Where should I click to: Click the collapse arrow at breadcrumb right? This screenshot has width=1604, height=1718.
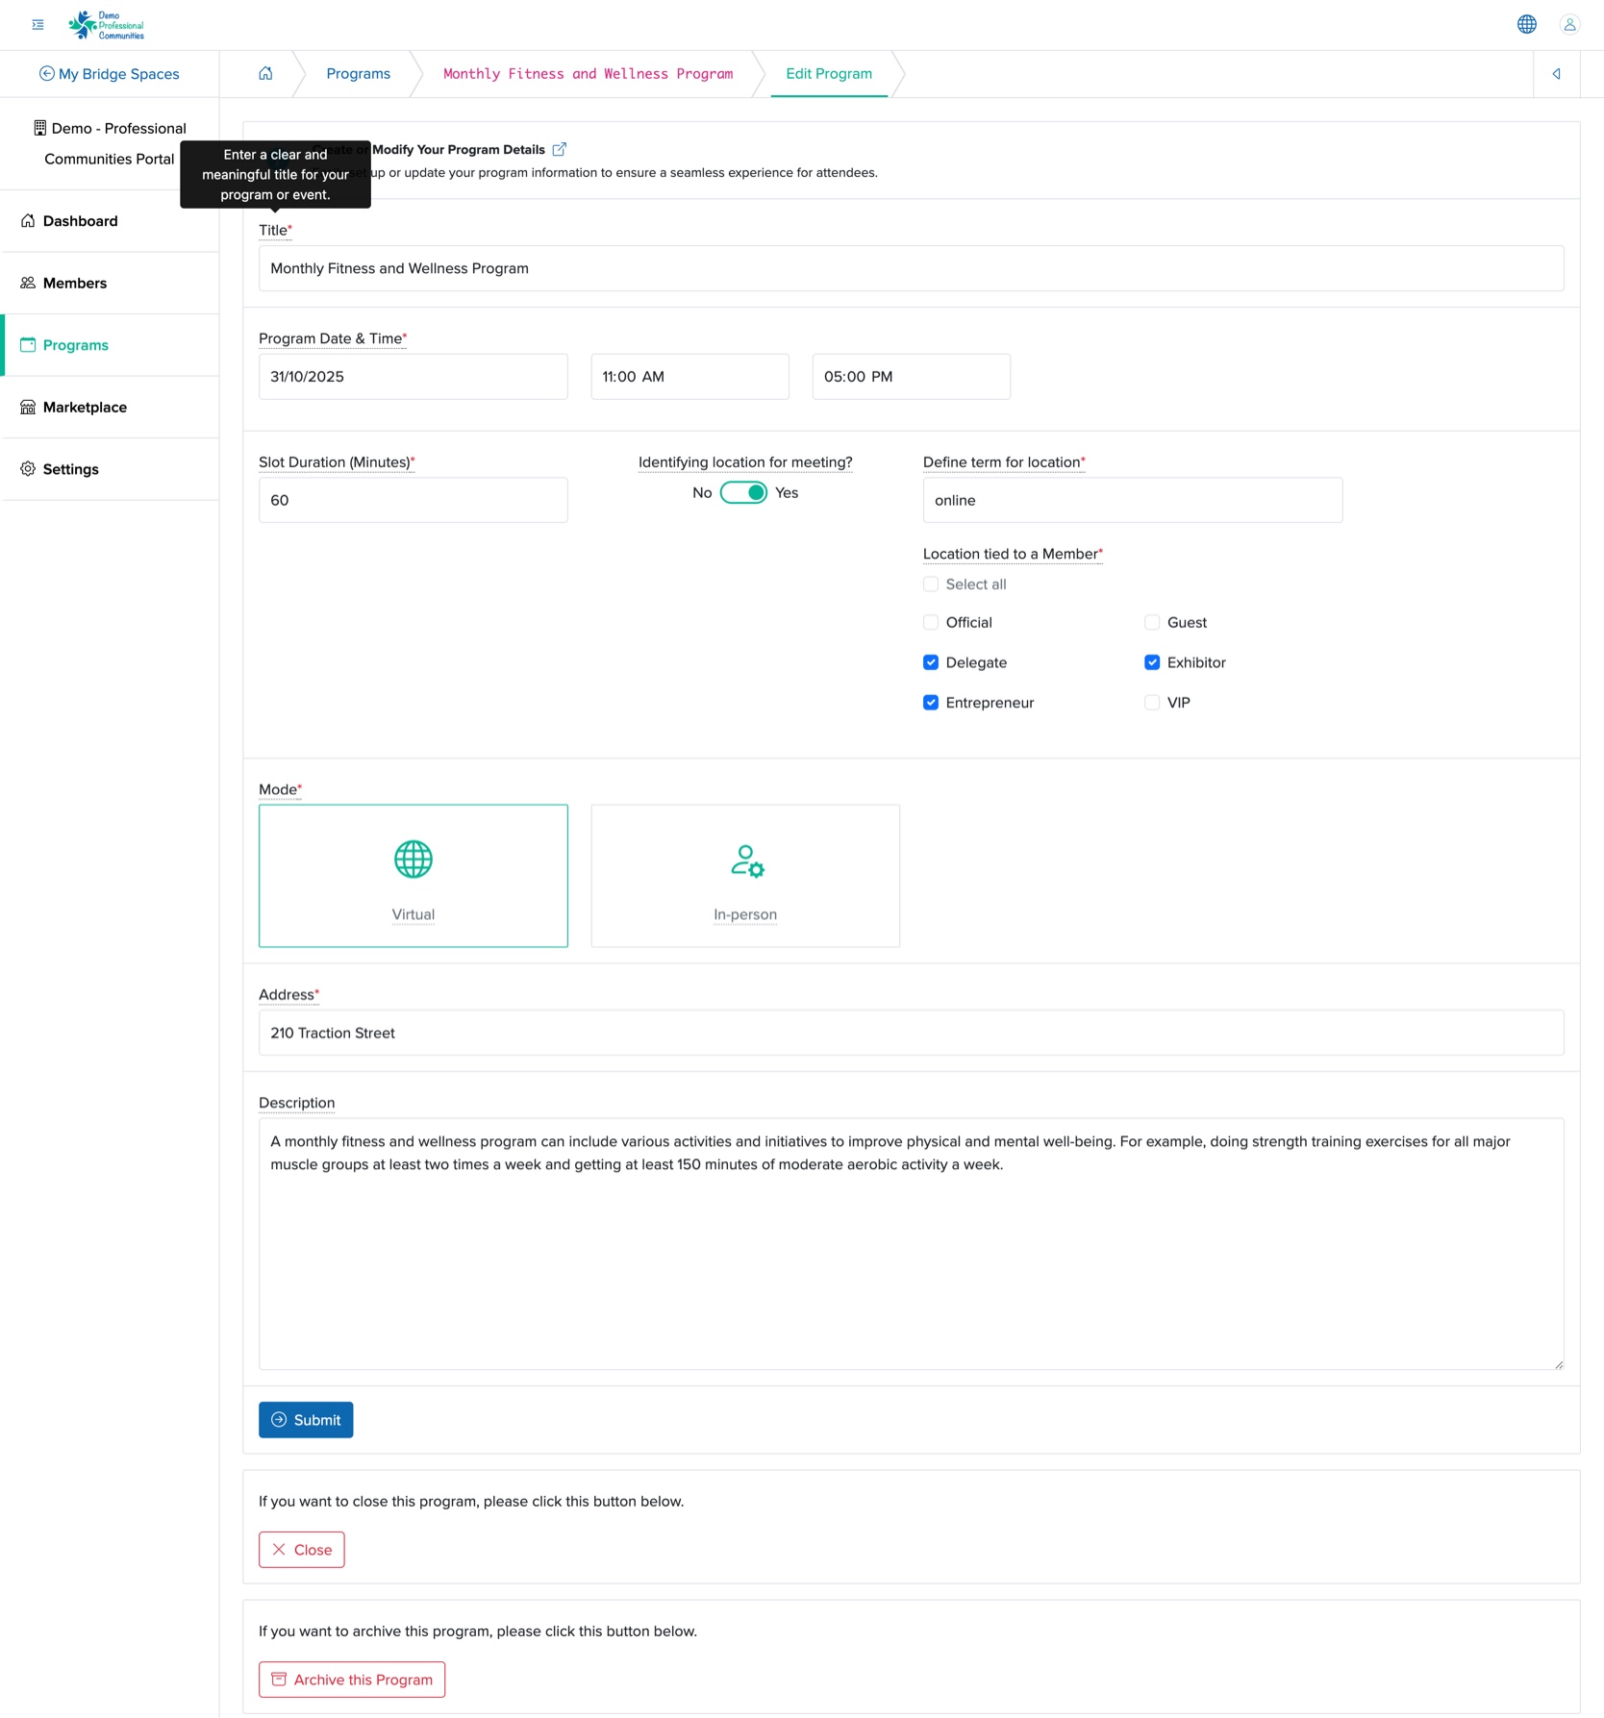tap(1556, 74)
